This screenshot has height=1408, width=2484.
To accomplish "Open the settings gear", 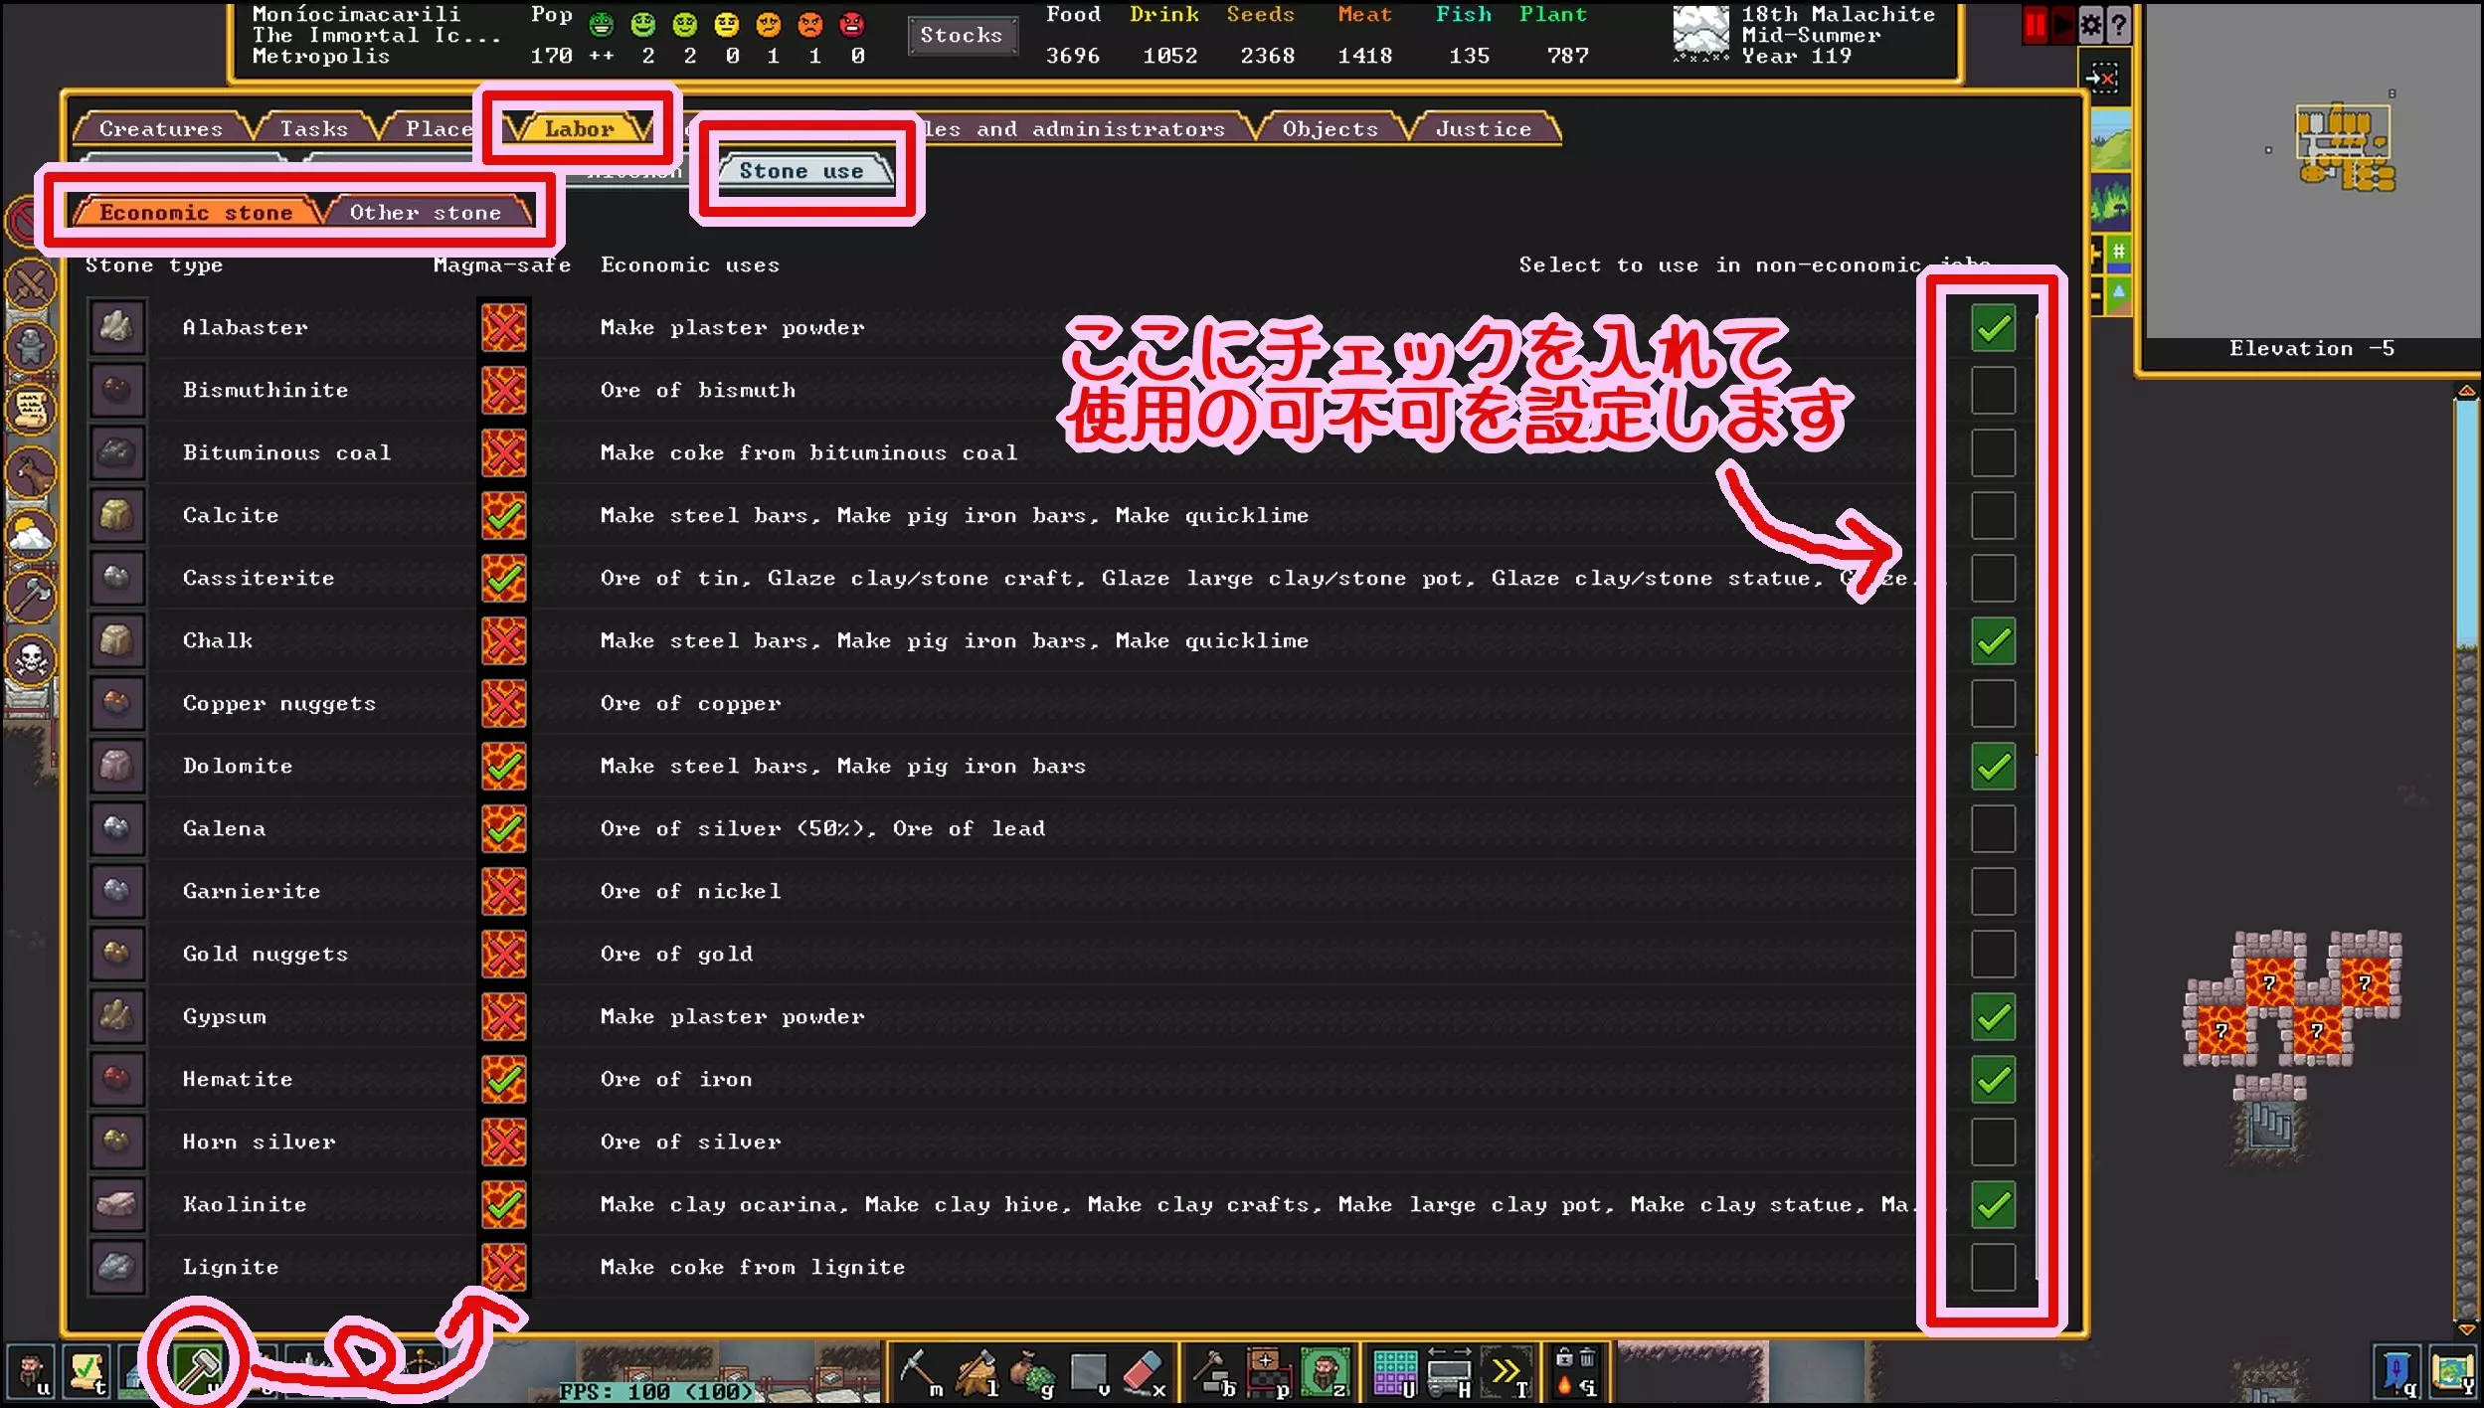I will tap(2090, 26).
